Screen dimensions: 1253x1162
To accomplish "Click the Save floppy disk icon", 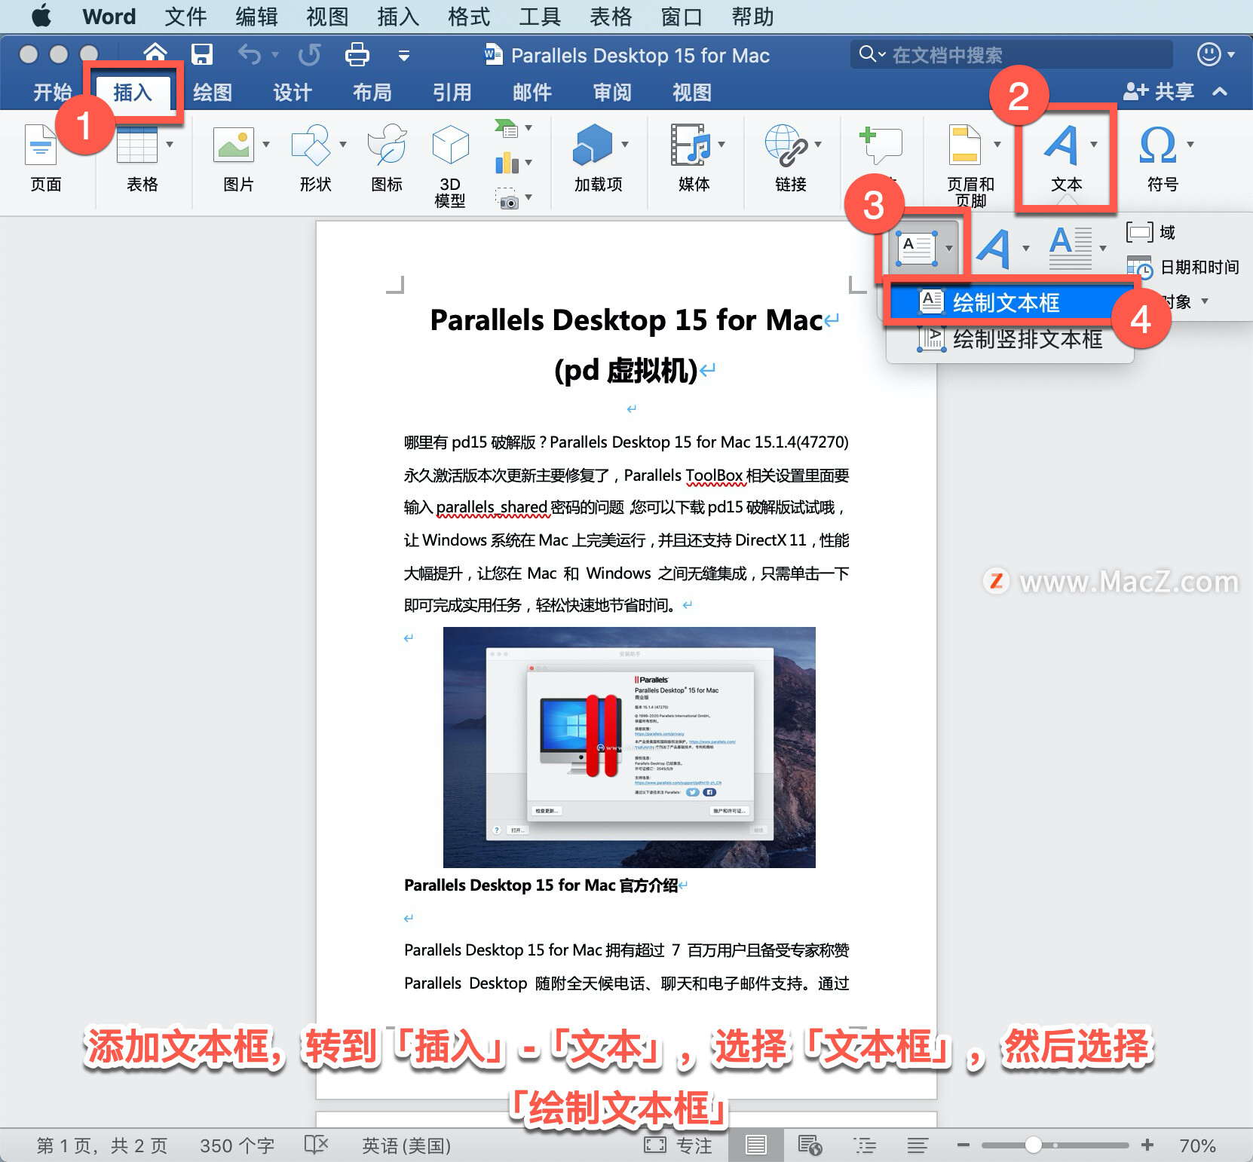I will point(202,54).
